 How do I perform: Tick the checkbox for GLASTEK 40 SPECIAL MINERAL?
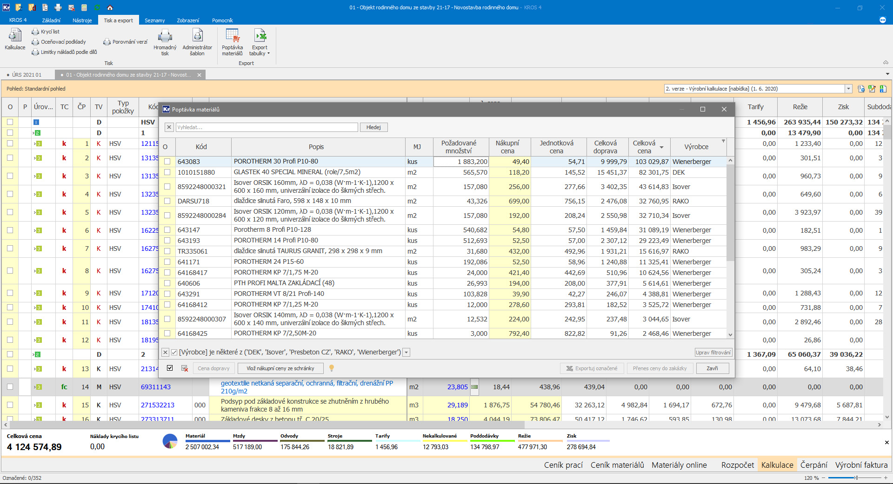[167, 172]
